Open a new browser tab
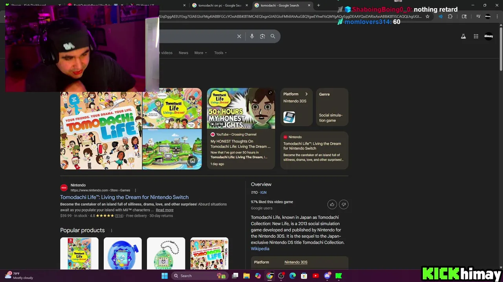The width and height of the screenshot is (503, 282). [x=318, y=5]
